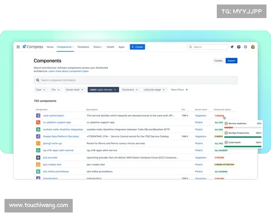Viewport: 271px width, 217px height.
Task: Open Vegastars team in card-authorization row
Action: point(201,116)
